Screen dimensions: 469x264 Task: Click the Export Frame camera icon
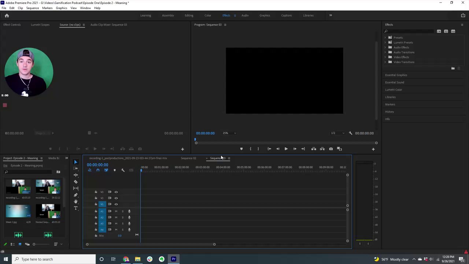[x=331, y=149]
